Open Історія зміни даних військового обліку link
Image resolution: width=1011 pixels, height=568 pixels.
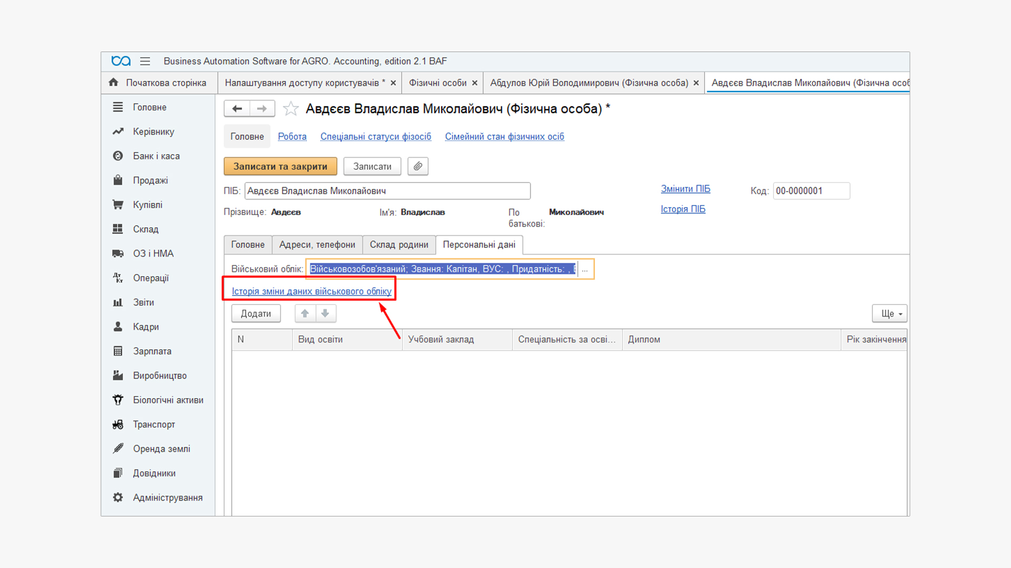tap(312, 291)
